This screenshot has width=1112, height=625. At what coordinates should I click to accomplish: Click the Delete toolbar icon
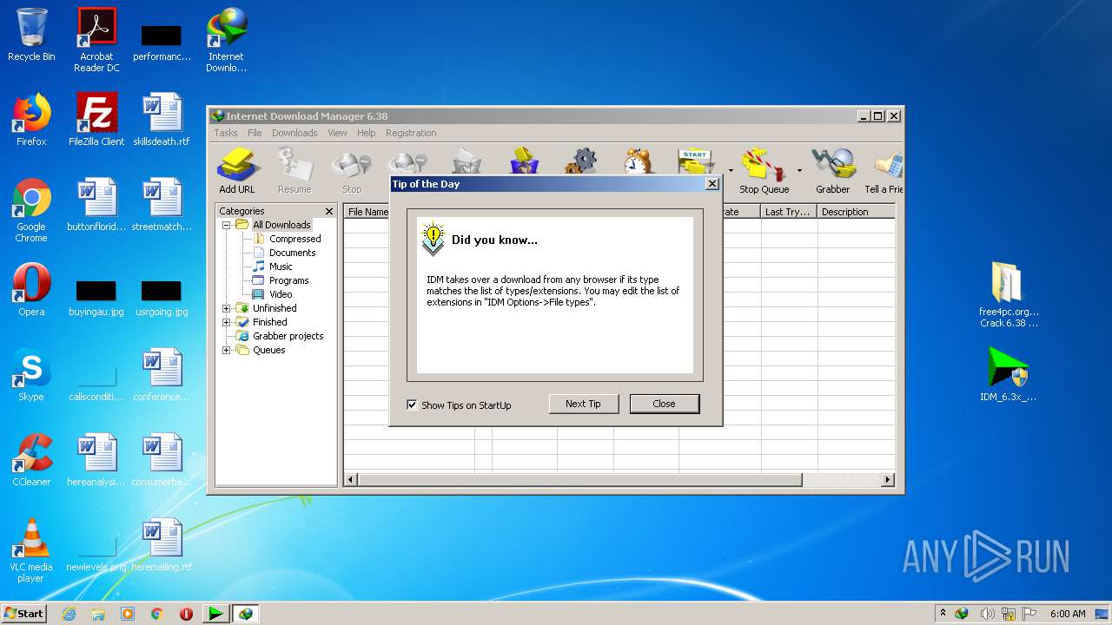click(x=467, y=162)
